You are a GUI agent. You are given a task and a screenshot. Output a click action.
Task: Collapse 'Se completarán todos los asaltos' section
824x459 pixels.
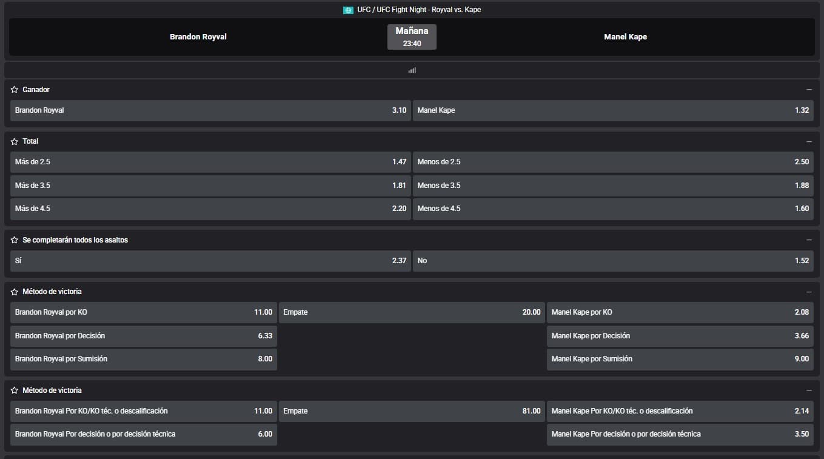809,240
